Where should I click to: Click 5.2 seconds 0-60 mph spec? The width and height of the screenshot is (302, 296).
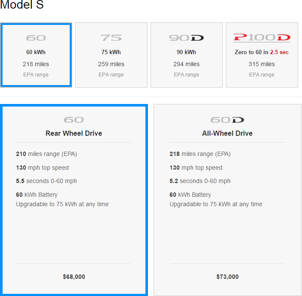[x=200, y=181]
